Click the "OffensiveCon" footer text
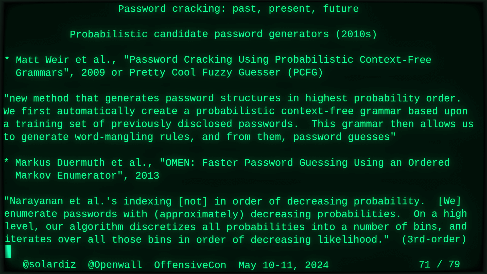The height and width of the screenshot is (274, 487). coord(190,265)
